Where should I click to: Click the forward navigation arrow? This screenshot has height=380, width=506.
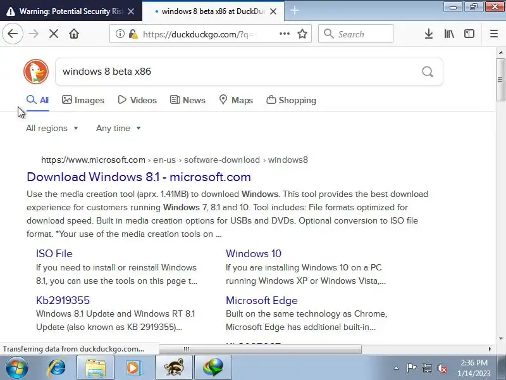(34, 34)
